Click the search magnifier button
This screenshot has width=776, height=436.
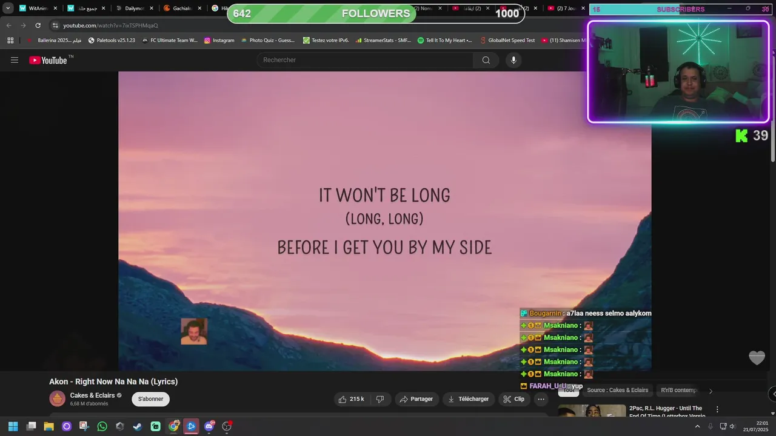486,60
